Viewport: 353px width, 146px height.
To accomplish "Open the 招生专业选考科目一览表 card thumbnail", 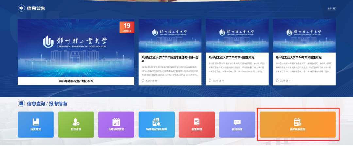I will point(170,36).
